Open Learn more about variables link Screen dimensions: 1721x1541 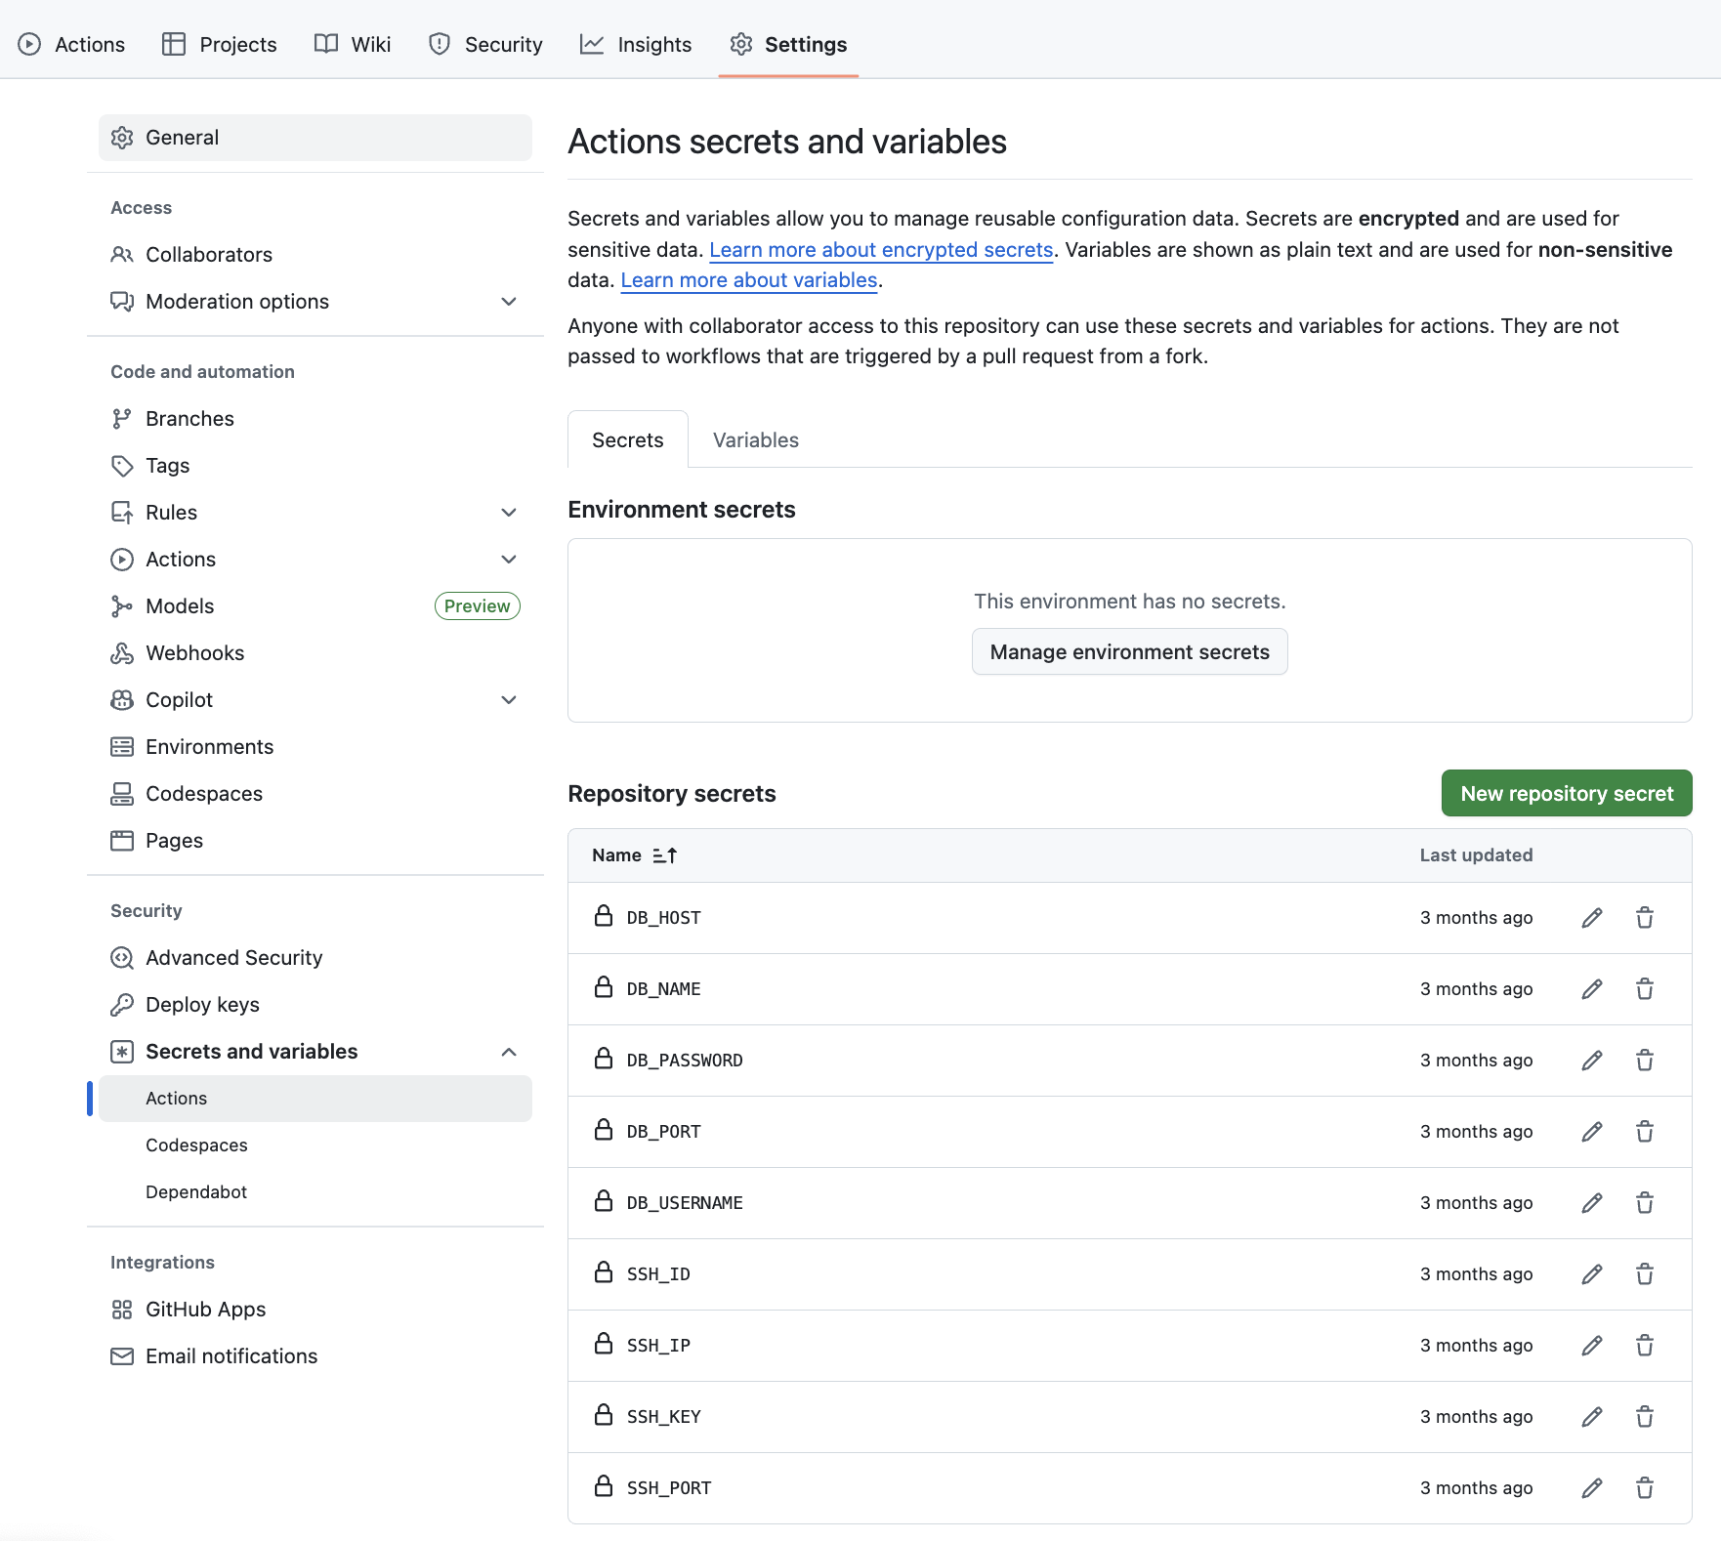tap(749, 280)
